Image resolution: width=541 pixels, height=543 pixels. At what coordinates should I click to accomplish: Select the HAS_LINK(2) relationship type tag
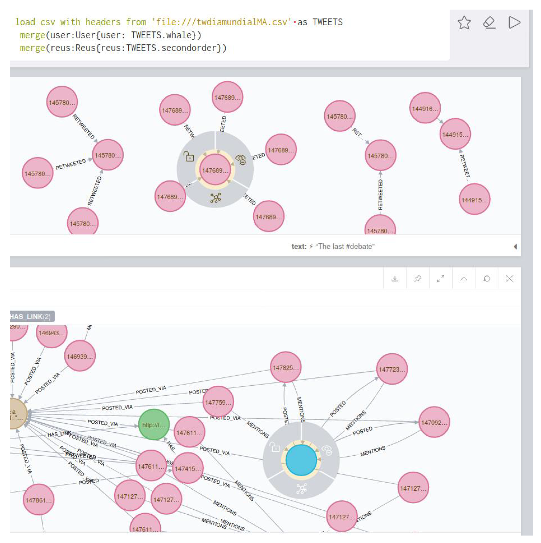(31, 316)
